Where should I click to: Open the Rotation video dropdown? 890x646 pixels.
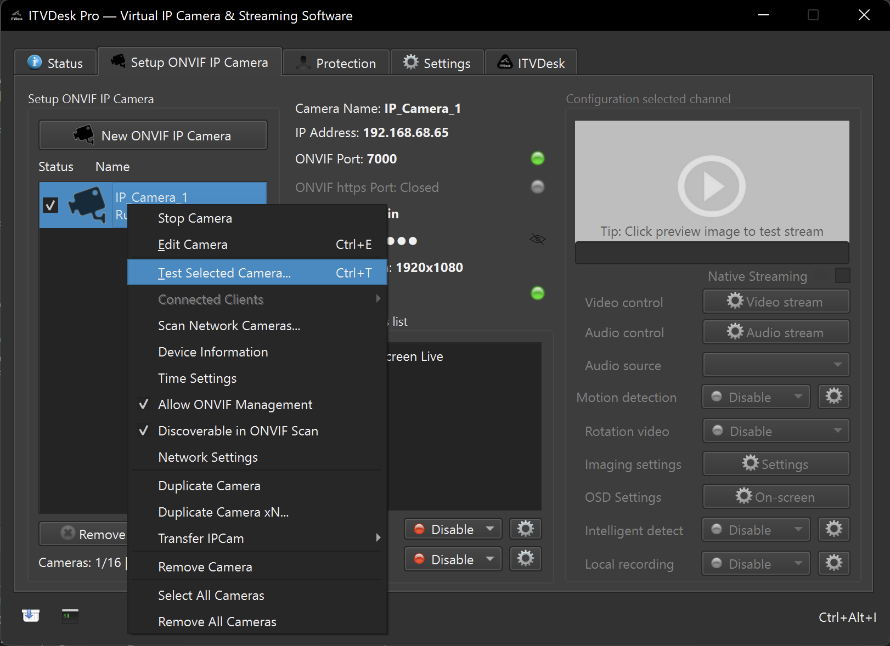click(x=776, y=431)
